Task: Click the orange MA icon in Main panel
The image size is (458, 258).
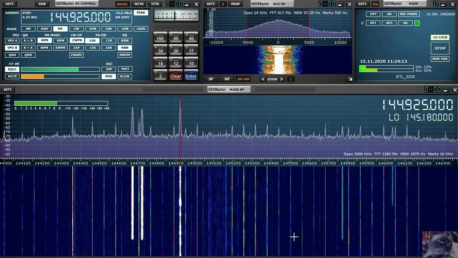Action: point(375,4)
